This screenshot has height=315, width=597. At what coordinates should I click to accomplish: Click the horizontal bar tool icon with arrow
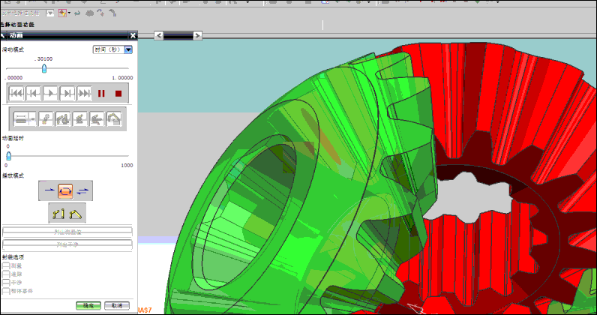coord(24,119)
